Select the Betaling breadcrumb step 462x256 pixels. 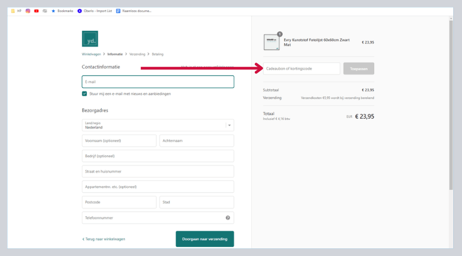[x=158, y=54]
